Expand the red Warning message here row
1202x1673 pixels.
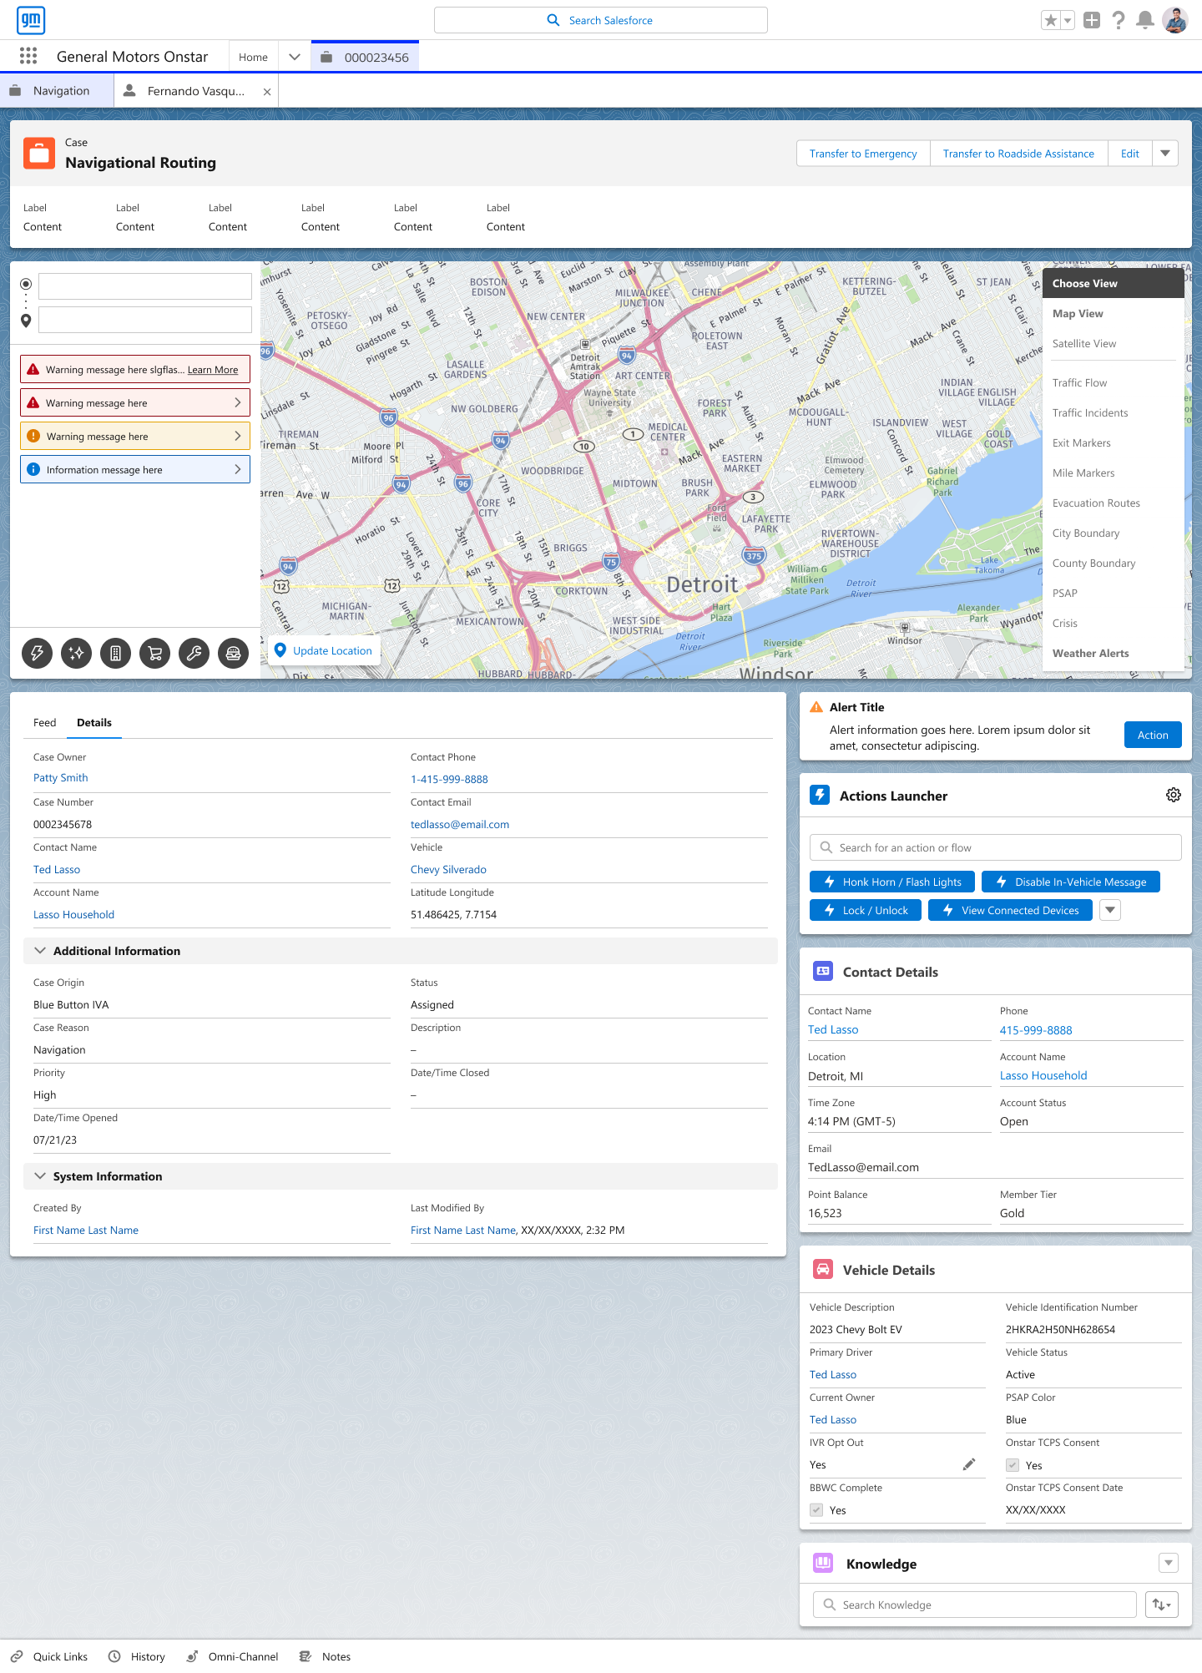135,402
